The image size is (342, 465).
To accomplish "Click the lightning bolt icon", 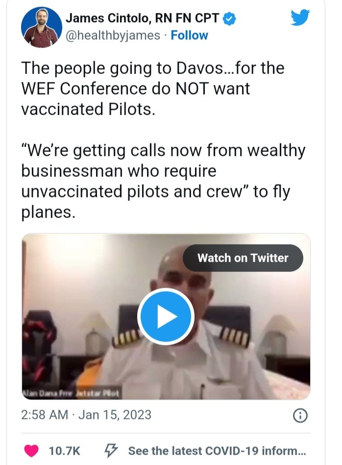I will (111, 450).
